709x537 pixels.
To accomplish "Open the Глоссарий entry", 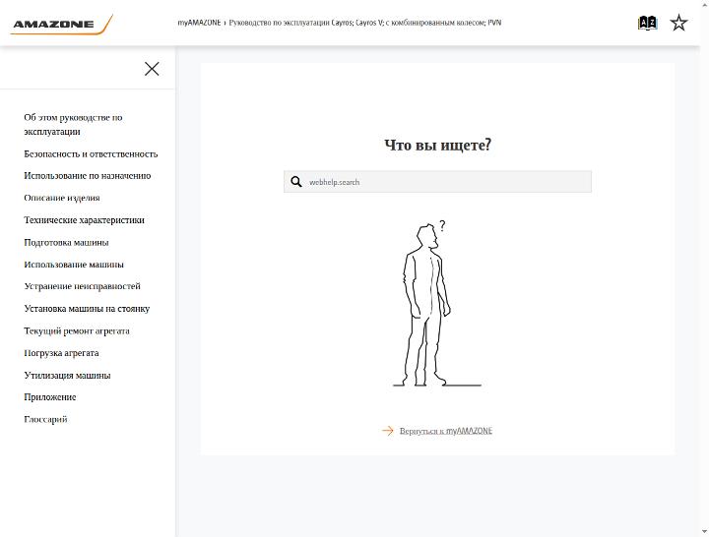I will pyautogui.click(x=45, y=420).
